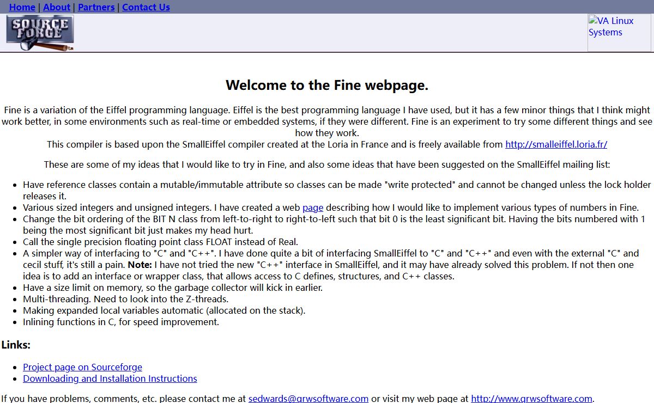The height and width of the screenshot is (403, 654).
Task: Open the Partners navigation link
Action: (96, 7)
